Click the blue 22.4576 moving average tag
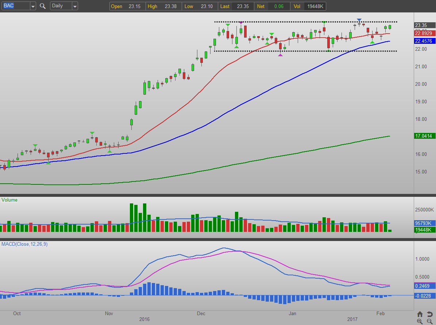 pos(425,41)
